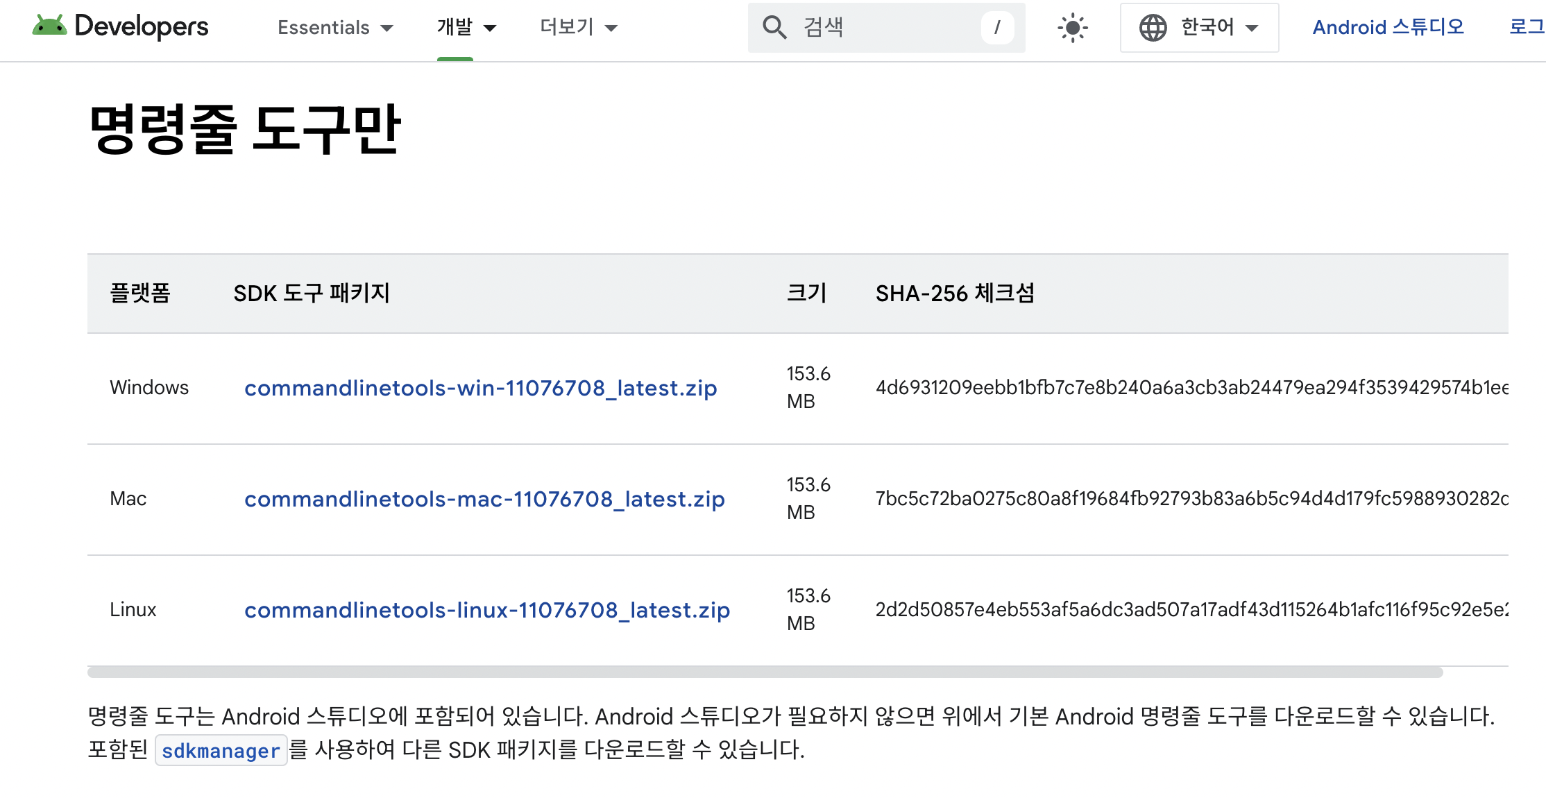This screenshot has width=1546, height=798.
Task: Click the Android Developers logo
Action: pos(120,26)
